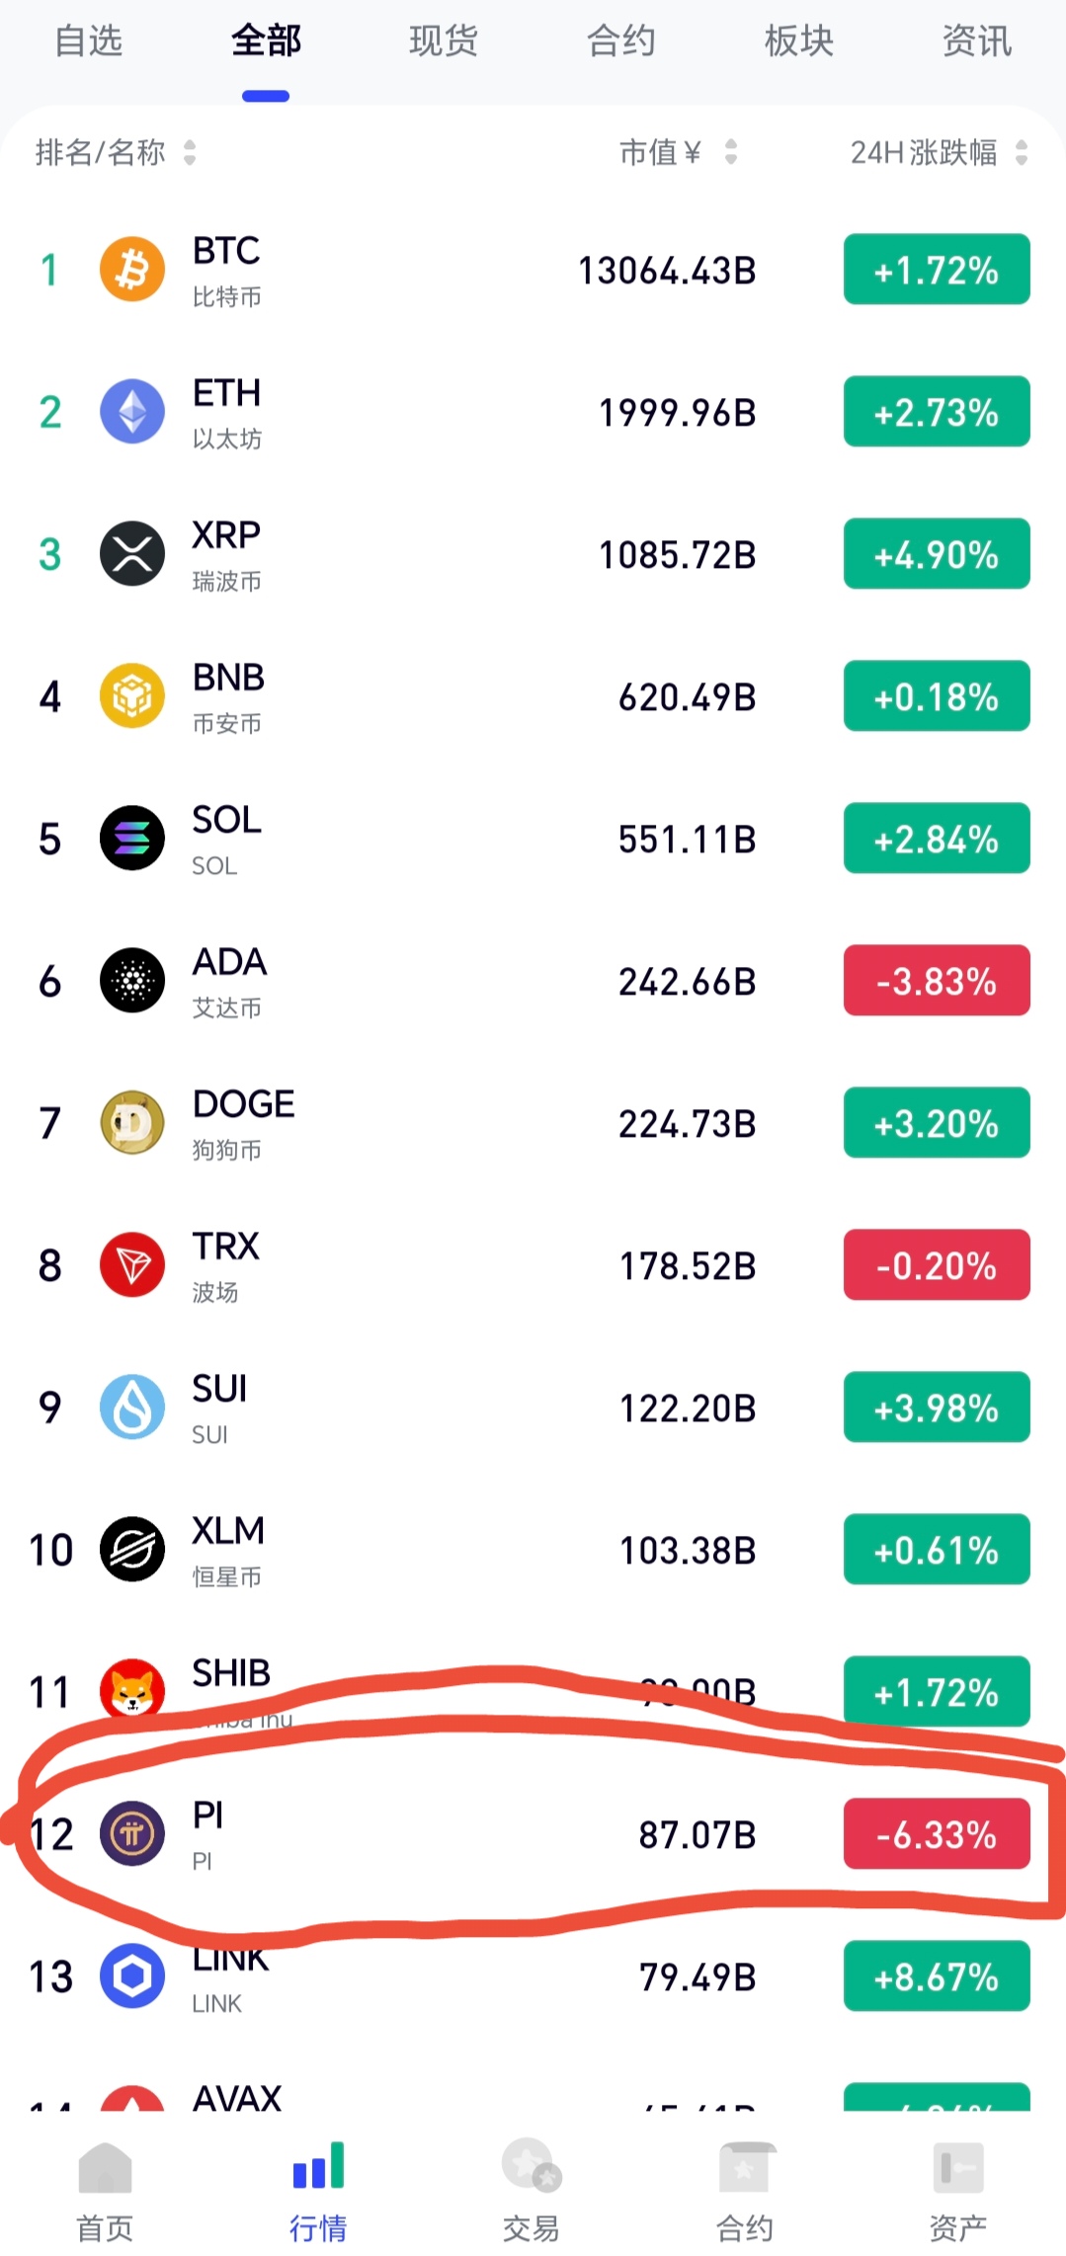
Task: Sort by 市值 market cap arrows
Action: (731, 152)
